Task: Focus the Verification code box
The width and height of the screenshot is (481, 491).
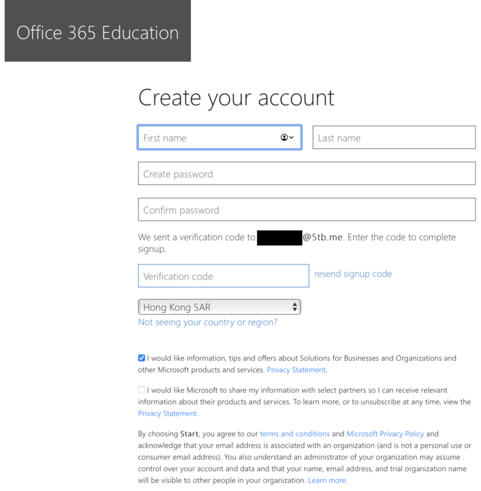Action: click(223, 276)
